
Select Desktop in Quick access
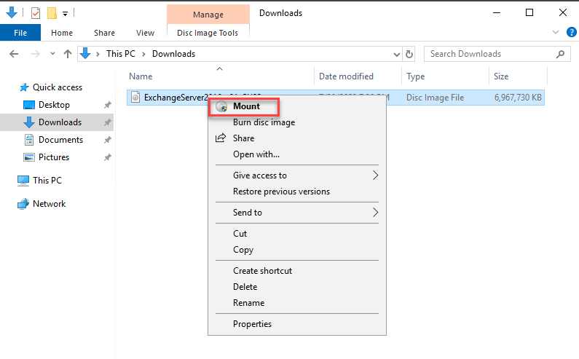pos(54,105)
